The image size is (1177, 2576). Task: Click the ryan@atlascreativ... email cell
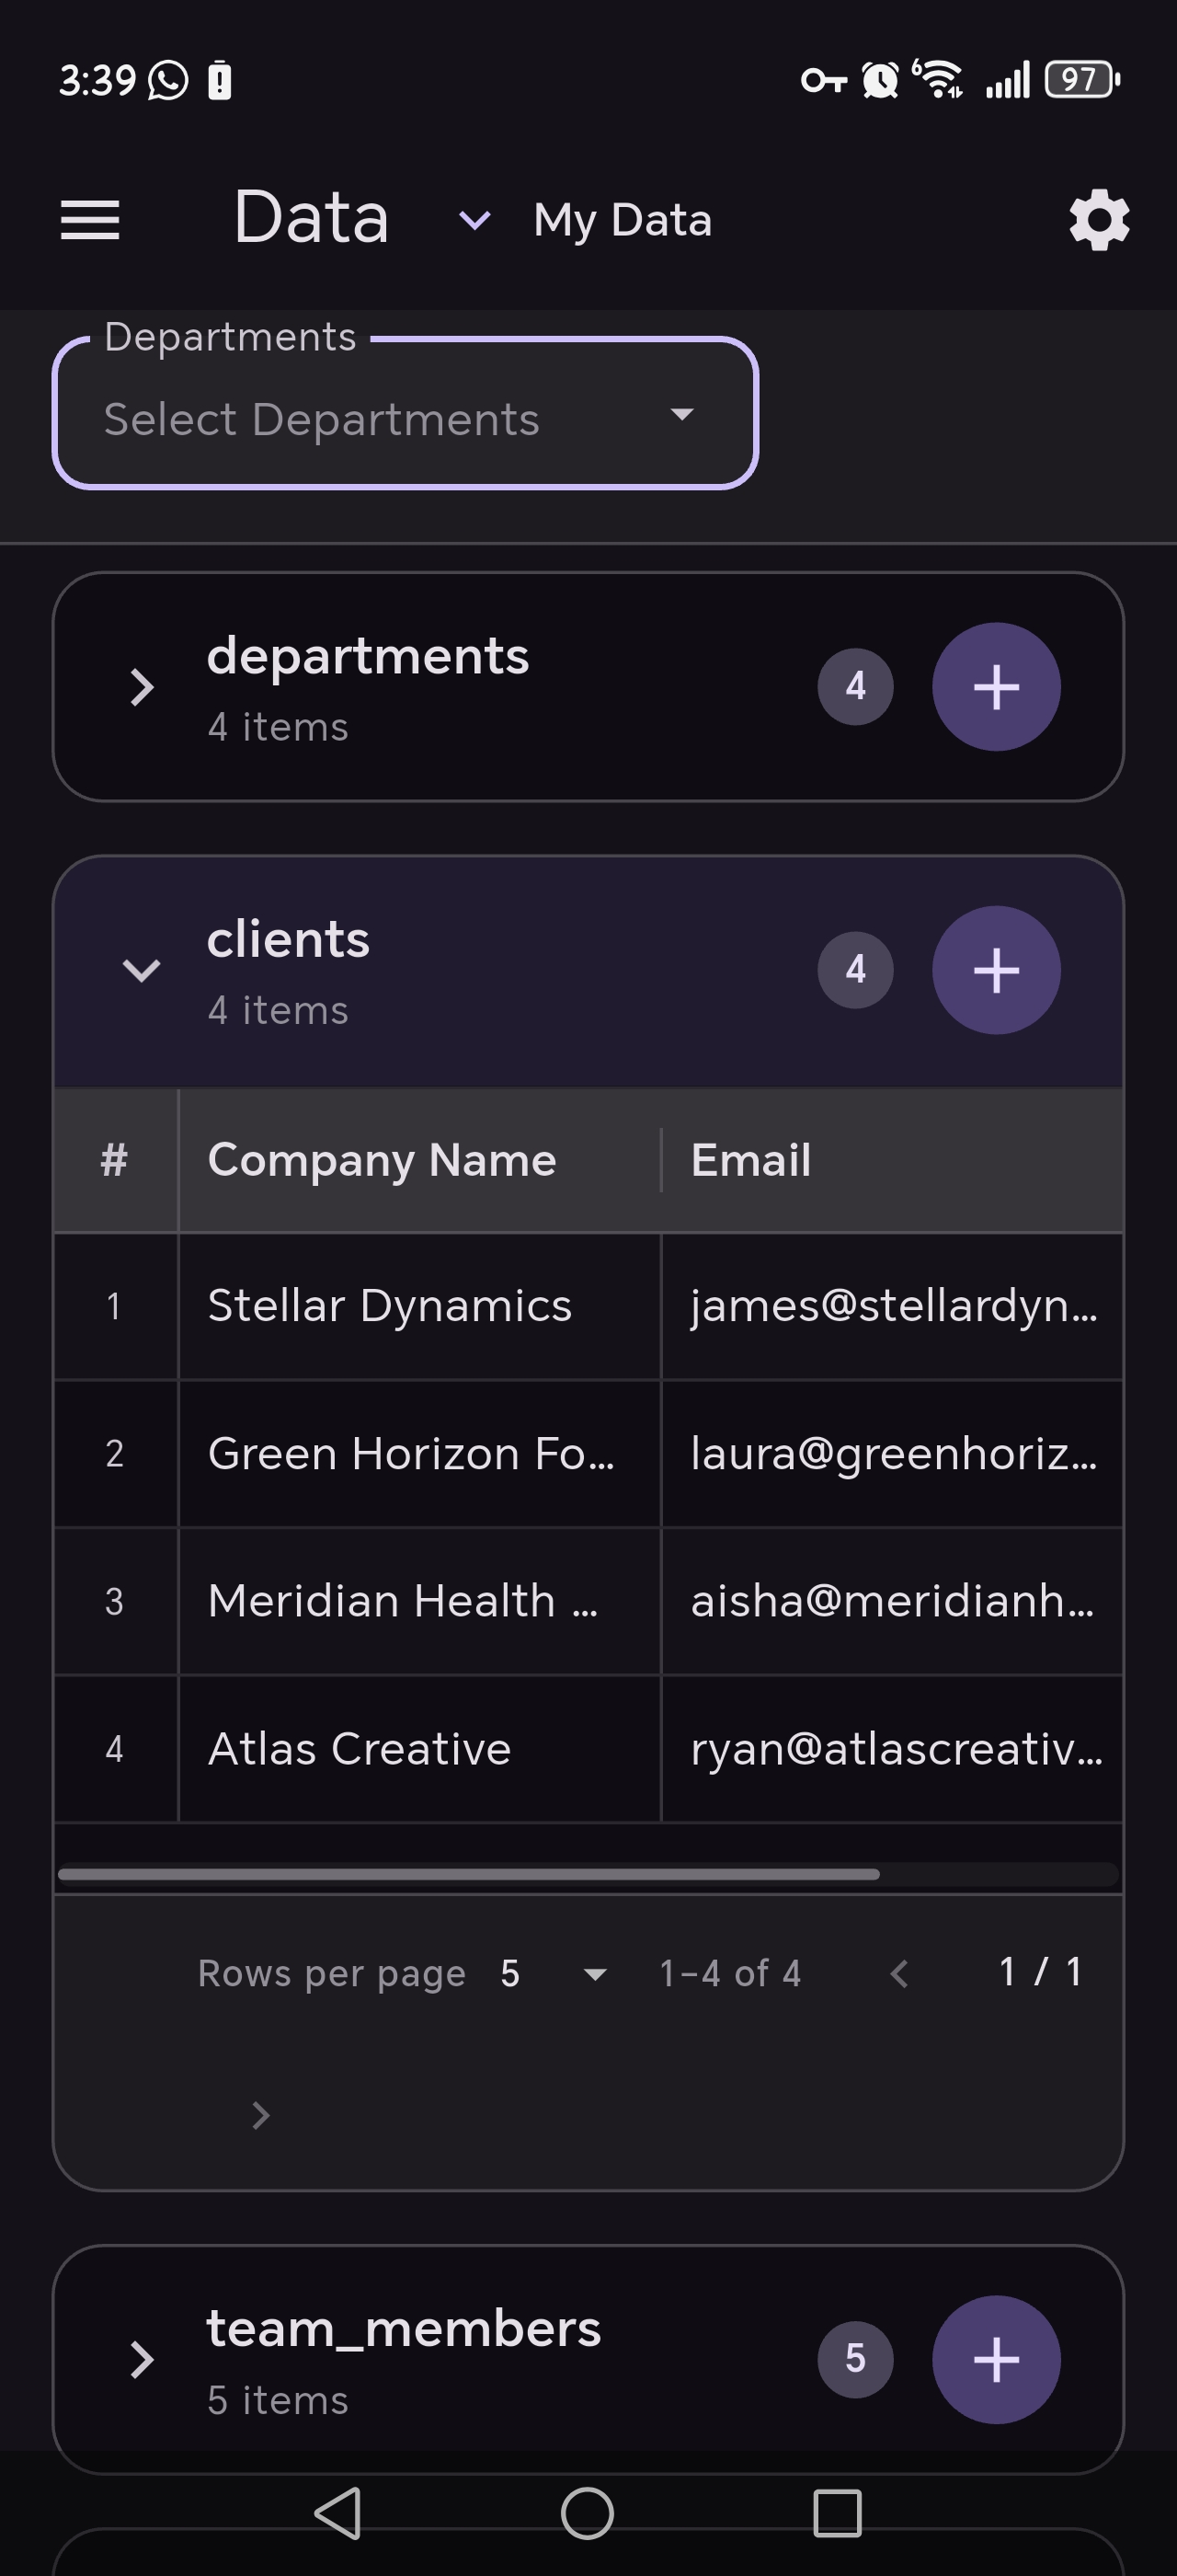[892, 1749]
